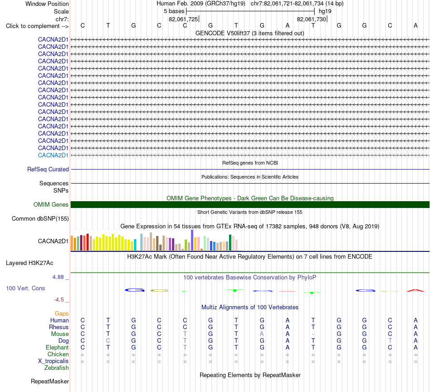This screenshot has width=430, height=392.
Task: Click the 'Sequences' track label
Action: [x=54, y=183]
